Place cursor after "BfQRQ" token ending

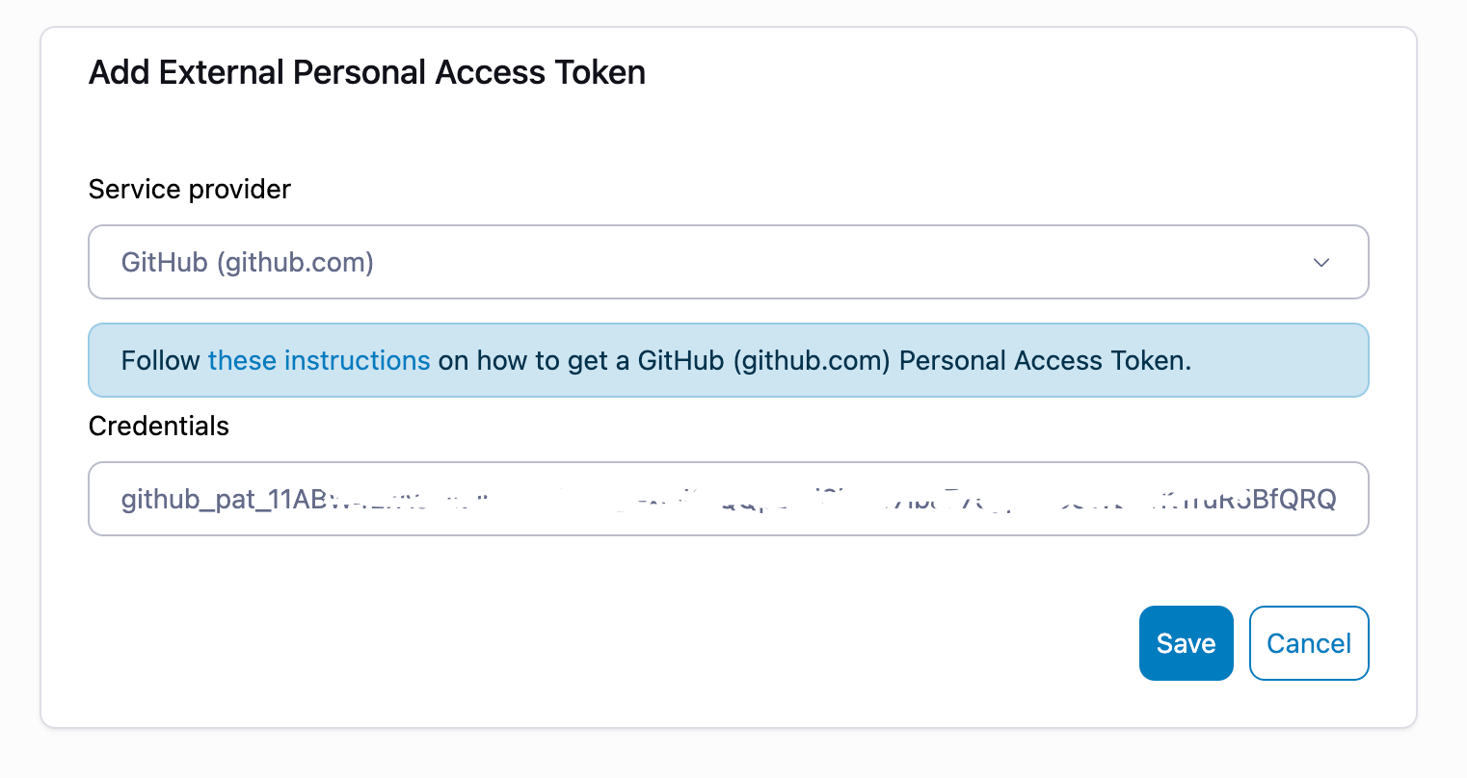1338,500
